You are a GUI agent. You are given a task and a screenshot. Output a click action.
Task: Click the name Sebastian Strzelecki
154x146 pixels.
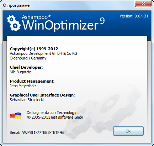tap(27, 100)
